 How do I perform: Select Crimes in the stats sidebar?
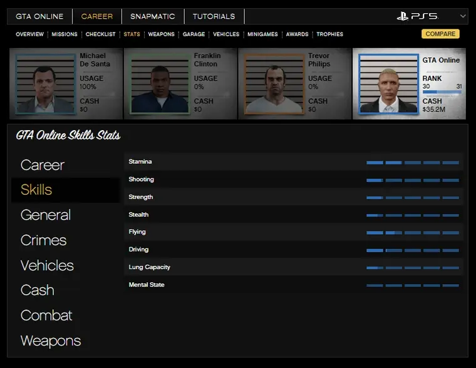[x=43, y=240]
